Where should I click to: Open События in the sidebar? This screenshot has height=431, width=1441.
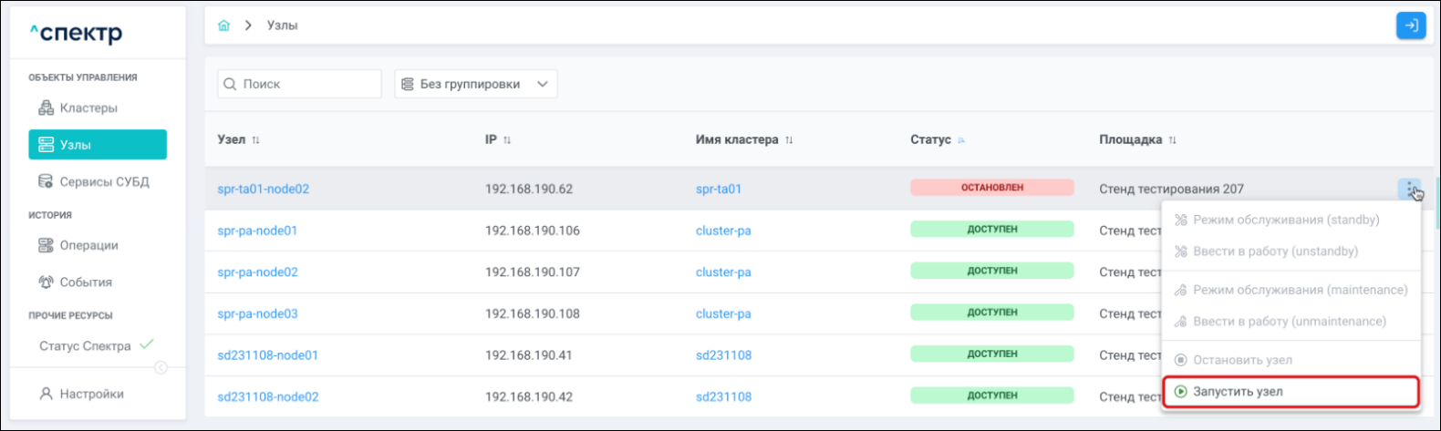[86, 282]
